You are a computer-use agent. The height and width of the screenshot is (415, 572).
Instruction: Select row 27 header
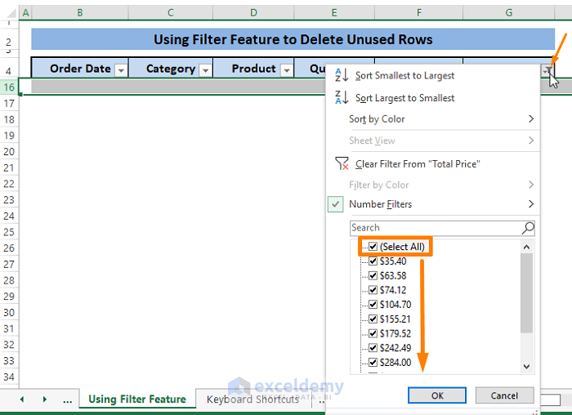[9, 265]
